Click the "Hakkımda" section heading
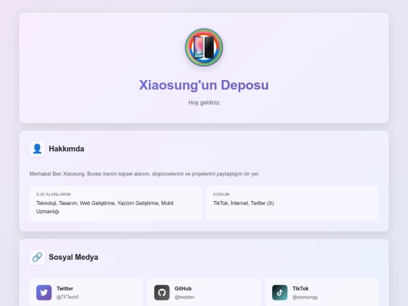This screenshot has width=408, height=306. click(x=66, y=149)
